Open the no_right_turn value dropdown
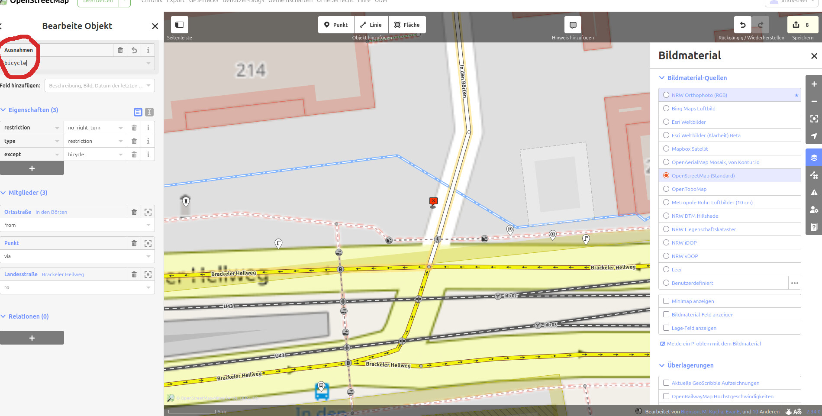 (121, 128)
